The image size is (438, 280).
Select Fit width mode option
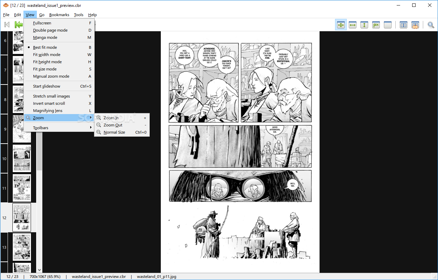coord(59,55)
